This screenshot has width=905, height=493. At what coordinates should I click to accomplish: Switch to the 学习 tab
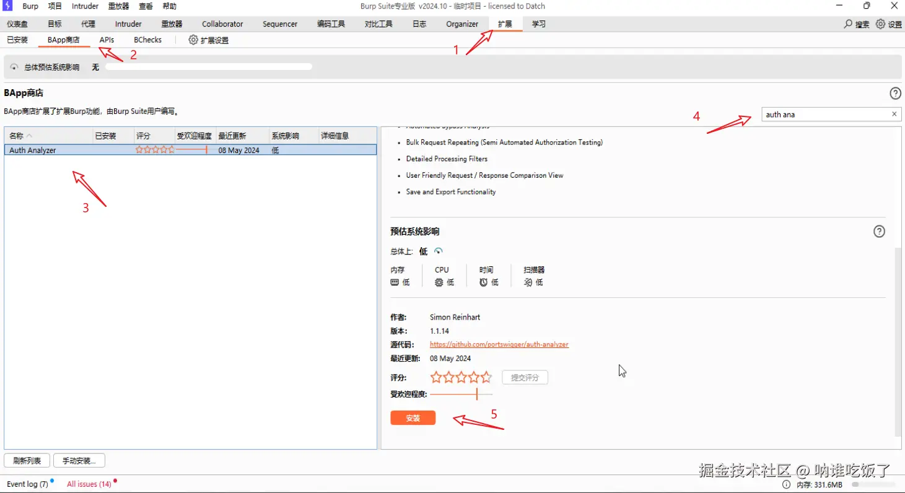(x=539, y=24)
